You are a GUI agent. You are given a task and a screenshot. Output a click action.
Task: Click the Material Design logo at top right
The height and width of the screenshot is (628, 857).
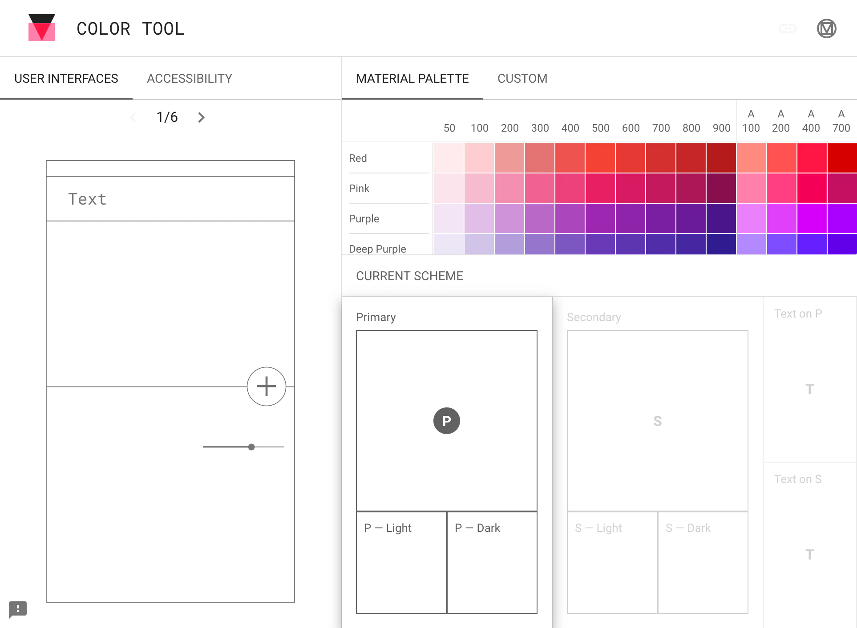[827, 28]
